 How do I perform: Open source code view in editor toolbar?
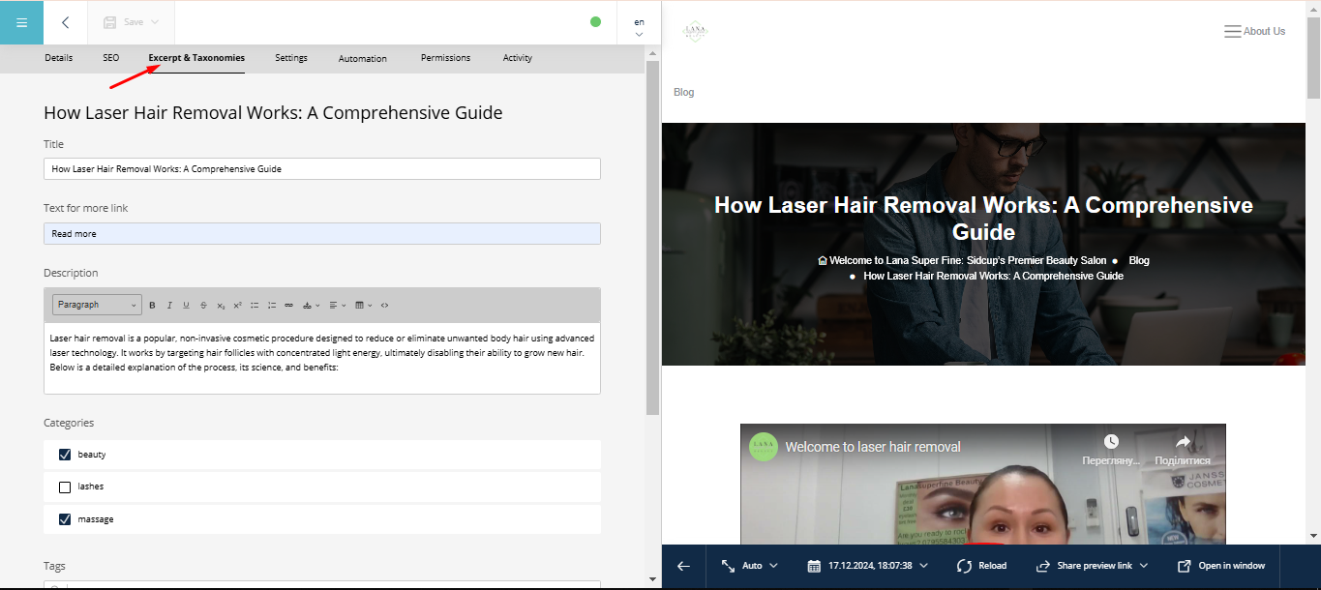[384, 306]
